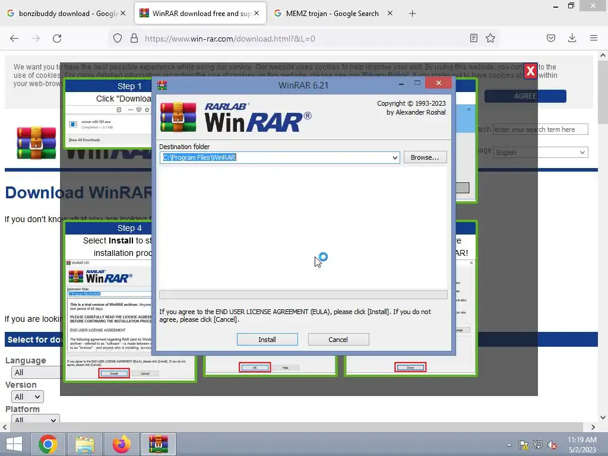
Task: Click the website search term field
Action: click(x=540, y=129)
